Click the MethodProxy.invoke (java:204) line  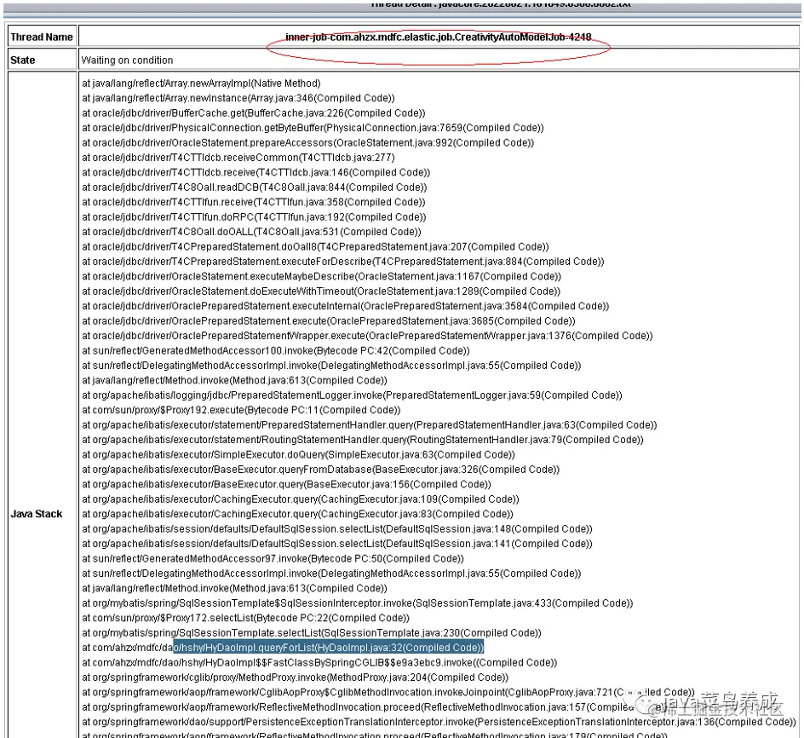point(296,678)
